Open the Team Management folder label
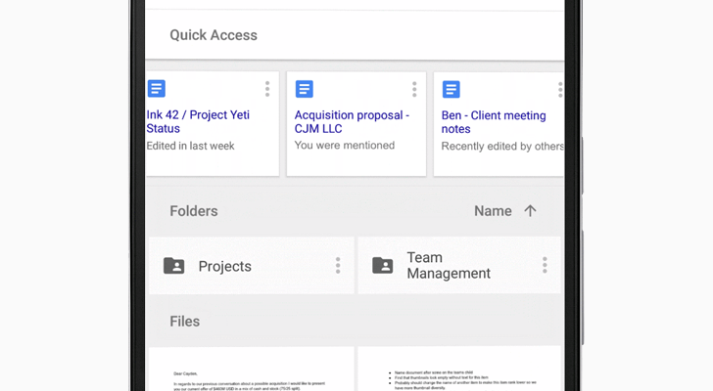This screenshot has height=391, width=713. pos(448,266)
